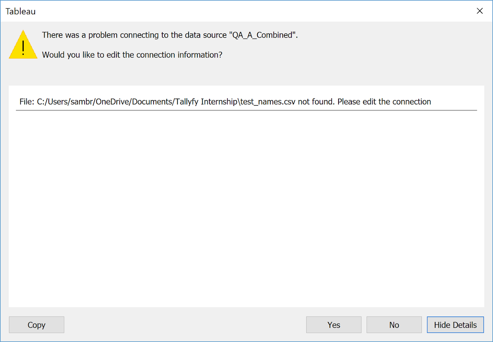Click the separator line under error text
The height and width of the screenshot is (342, 493).
click(x=246, y=110)
